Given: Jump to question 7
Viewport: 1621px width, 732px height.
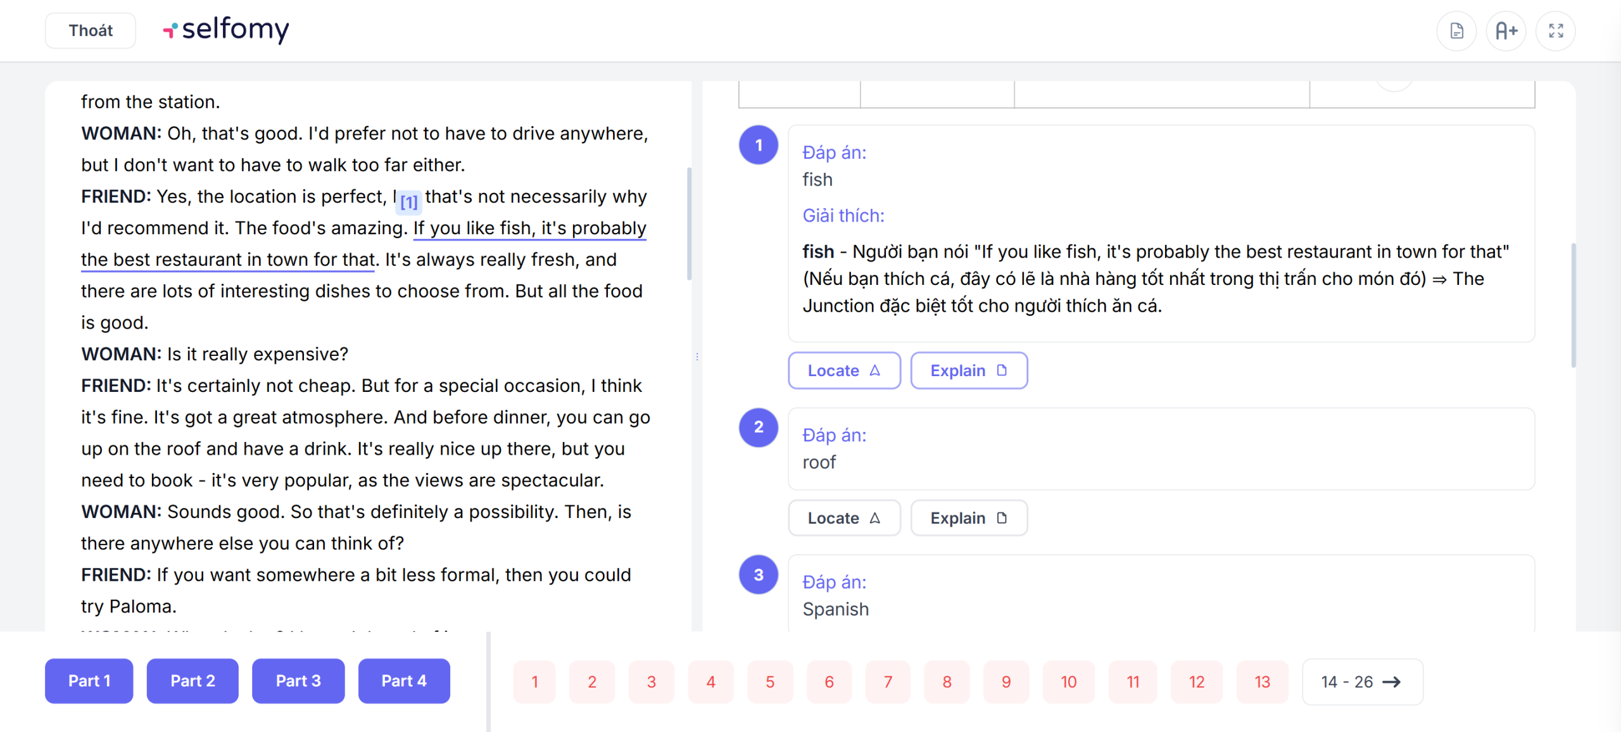Looking at the screenshot, I should pos(888,682).
